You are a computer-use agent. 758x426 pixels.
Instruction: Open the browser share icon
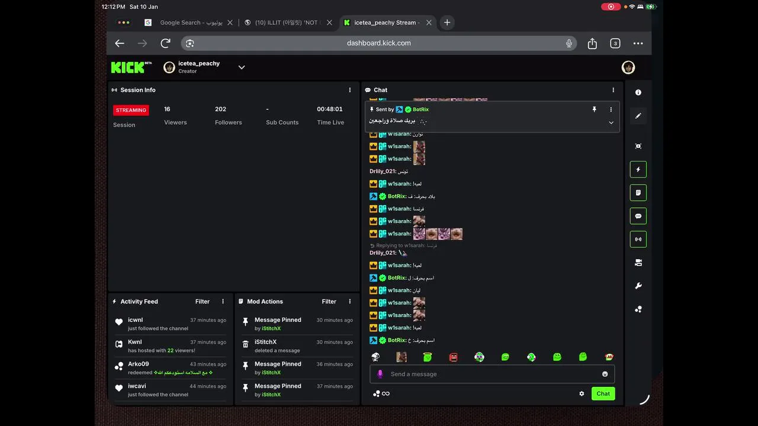pyautogui.click(x=592, y=43)
